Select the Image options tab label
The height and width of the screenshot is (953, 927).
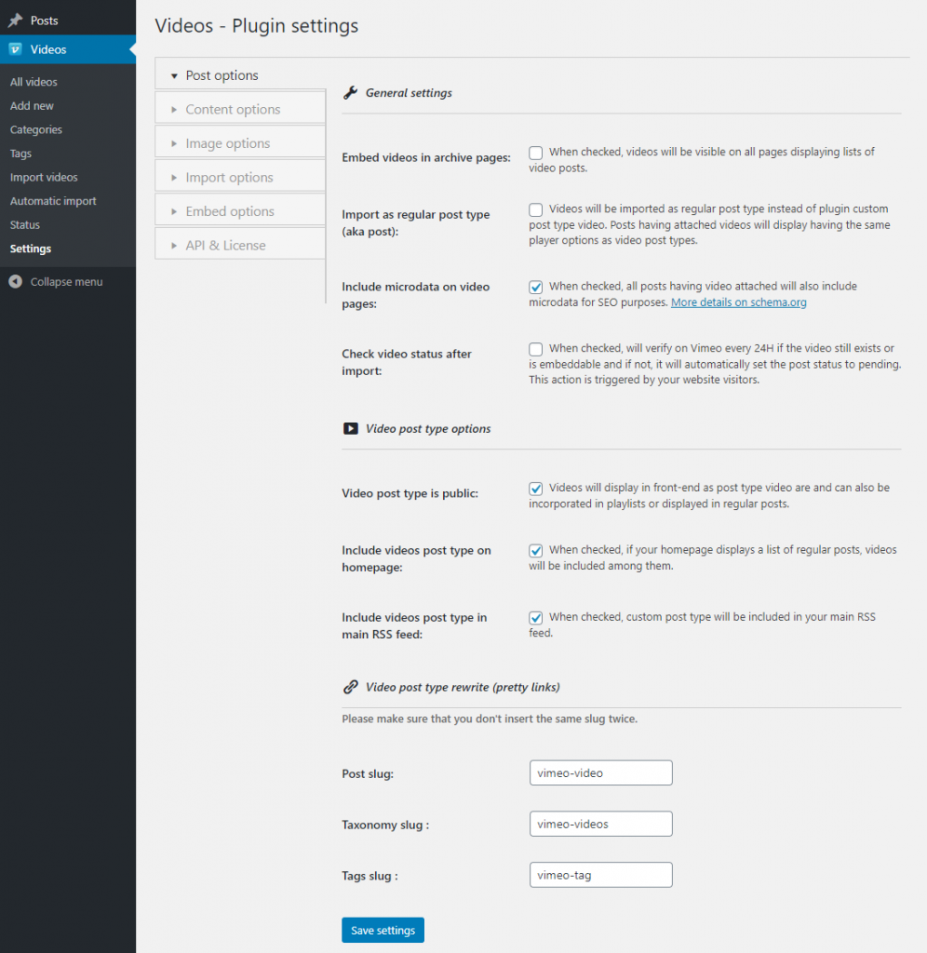tap(228, 143)
